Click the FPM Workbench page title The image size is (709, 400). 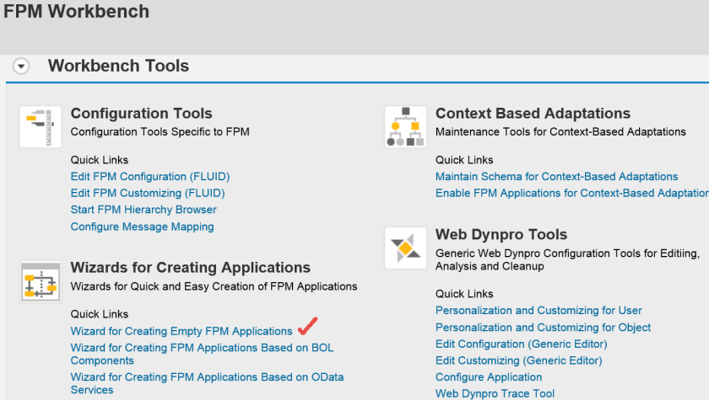(x=76, y=11)
